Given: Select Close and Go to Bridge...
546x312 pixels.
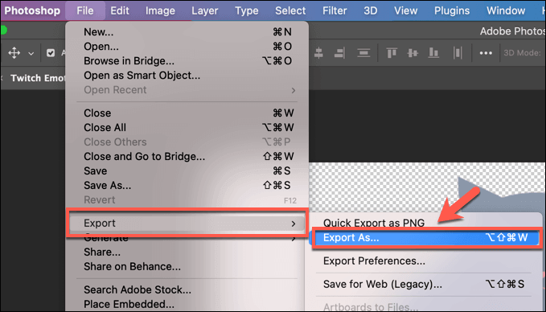Looking at the screenshot, I should coord(187,156).
